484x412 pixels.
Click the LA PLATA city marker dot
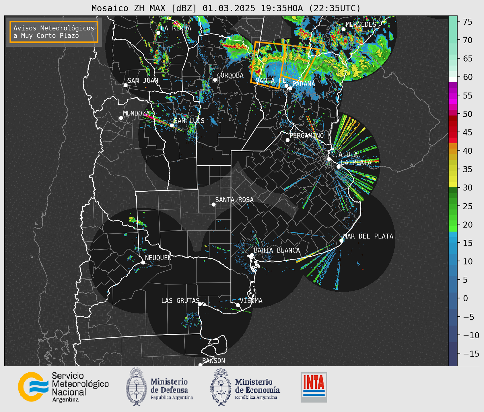tap(339, 167)
